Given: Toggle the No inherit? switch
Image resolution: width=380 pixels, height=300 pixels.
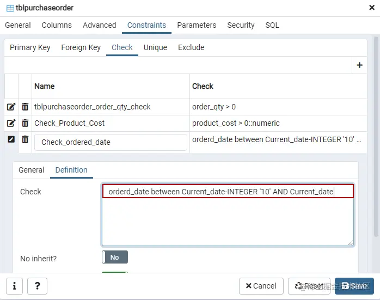Looking at the screenshot, I should point(115,257).
